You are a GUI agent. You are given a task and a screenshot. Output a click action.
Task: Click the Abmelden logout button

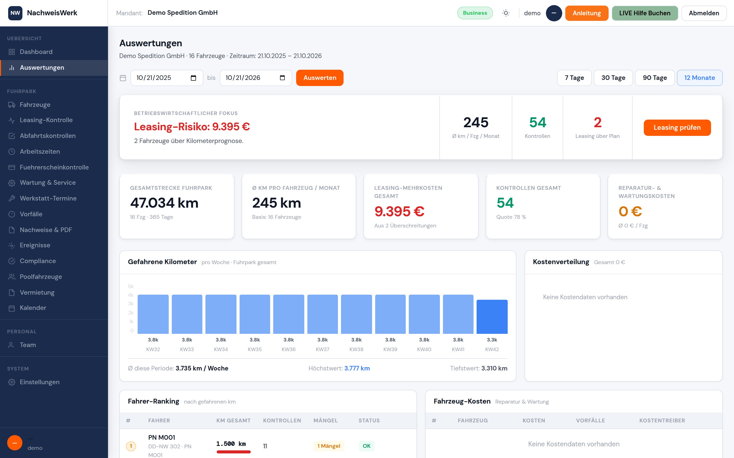click(704, 13)
